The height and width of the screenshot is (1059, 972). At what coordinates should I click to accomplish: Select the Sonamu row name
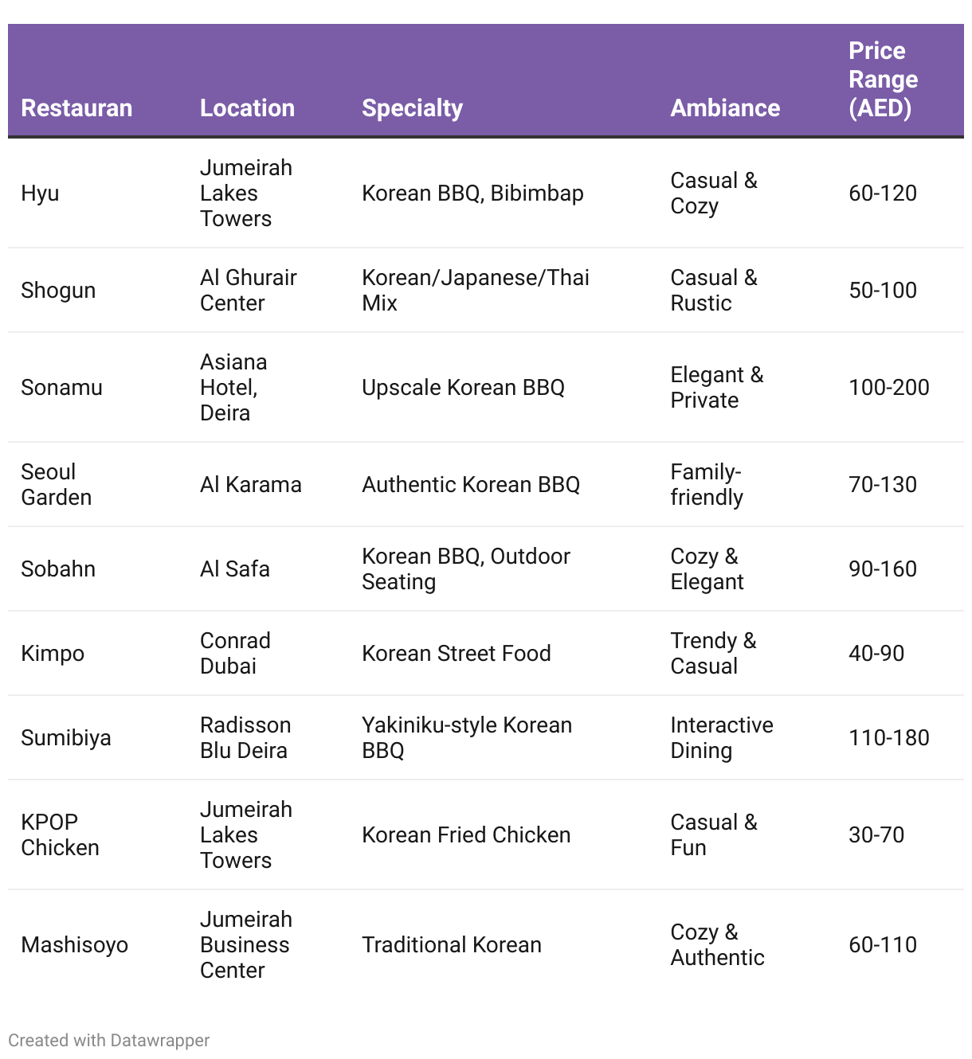(61, 388)
